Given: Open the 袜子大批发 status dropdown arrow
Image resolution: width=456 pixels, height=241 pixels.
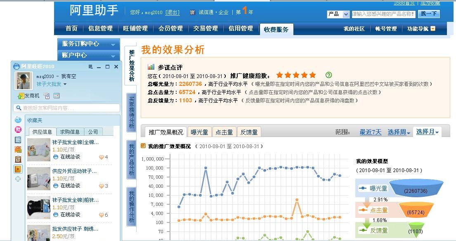Looking at the screenshot, I should tap(65, 84).
